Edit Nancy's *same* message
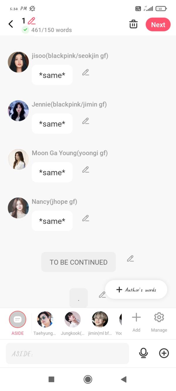 coord(86,219)
